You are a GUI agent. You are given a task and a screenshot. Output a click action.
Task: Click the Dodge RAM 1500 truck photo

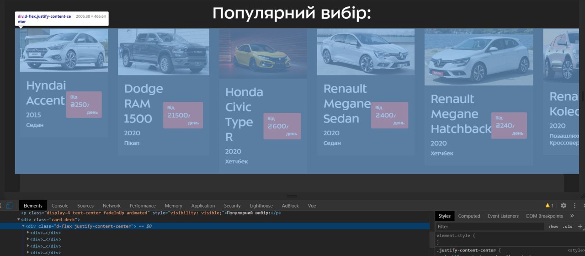pyautogui.click(x=164, y=52)
